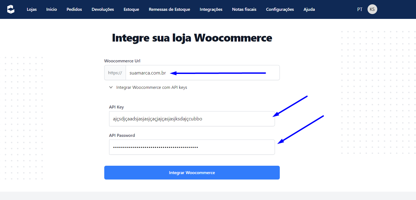The width and height of the screenshot is (416, 200).
Task: Click the 'Integre sua loja Woocommerce' heading
Action: tap(192, 38)
